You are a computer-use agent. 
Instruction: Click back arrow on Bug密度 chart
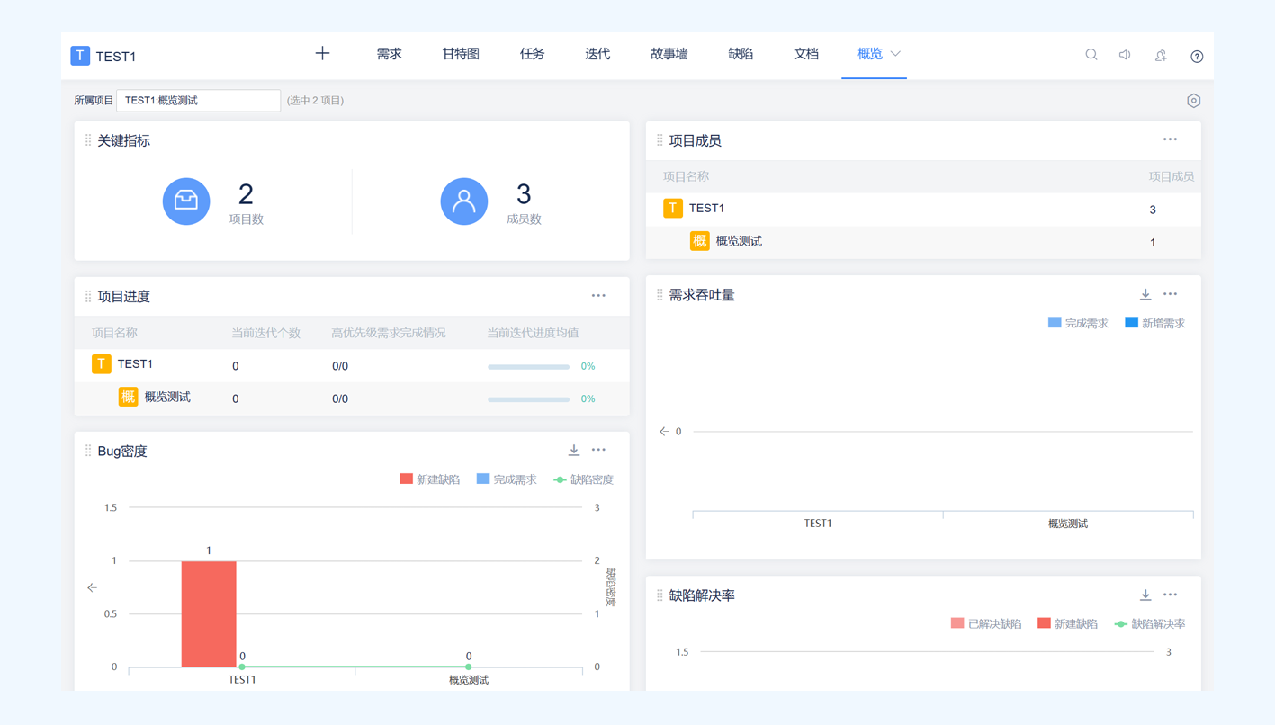pyautogui.click(x=92, y=587)
